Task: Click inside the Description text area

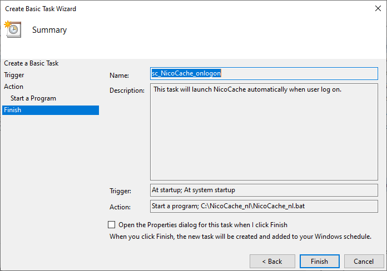Action: (264, 132)
